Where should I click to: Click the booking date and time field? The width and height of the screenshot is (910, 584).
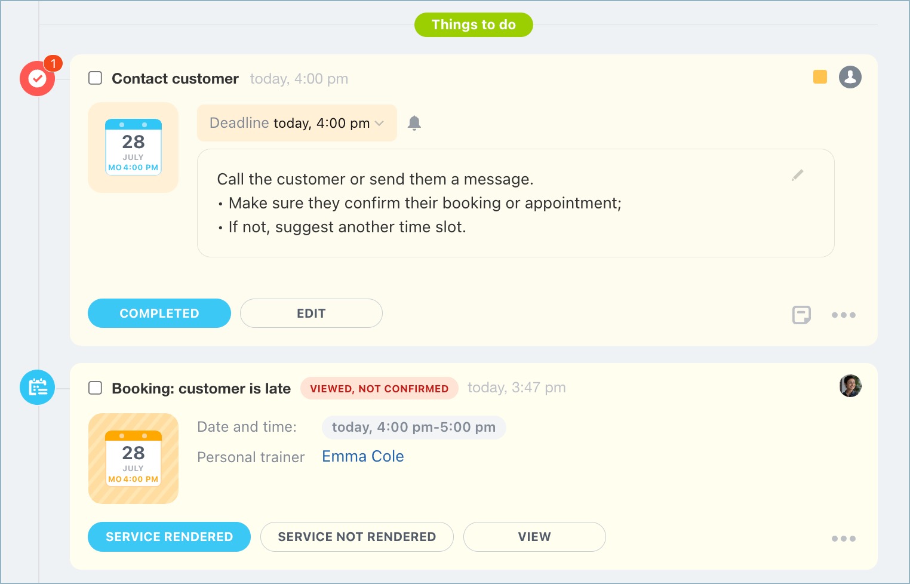(x=413, y=428)
